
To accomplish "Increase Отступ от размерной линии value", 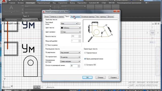I will [x=79, y=65].
